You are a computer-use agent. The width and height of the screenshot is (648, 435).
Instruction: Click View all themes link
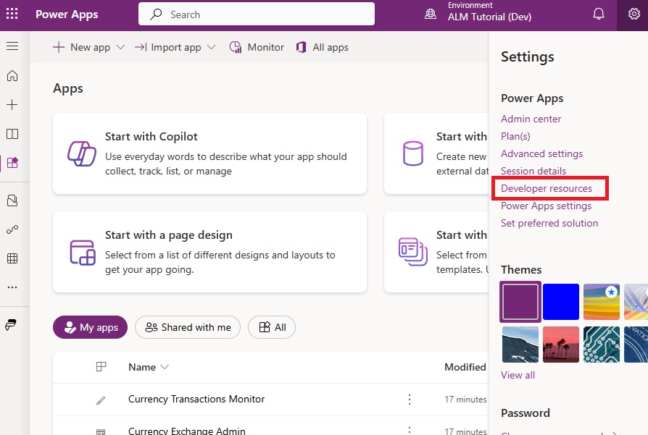tap(518, 375)
